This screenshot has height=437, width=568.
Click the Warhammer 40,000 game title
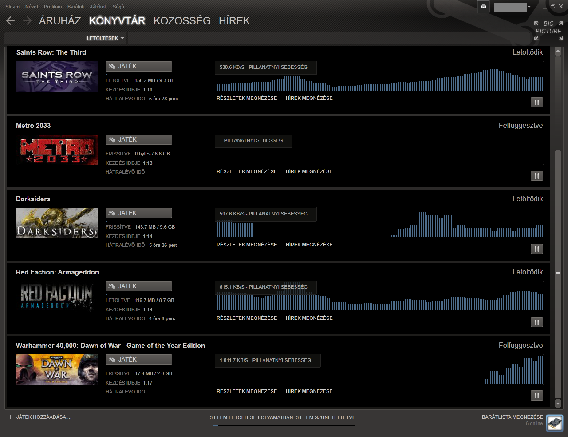point(110,346)
